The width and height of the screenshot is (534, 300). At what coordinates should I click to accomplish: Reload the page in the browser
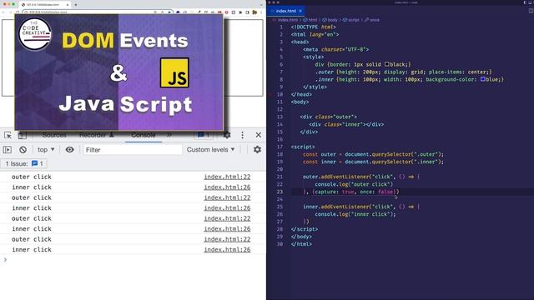click(17, 12)
